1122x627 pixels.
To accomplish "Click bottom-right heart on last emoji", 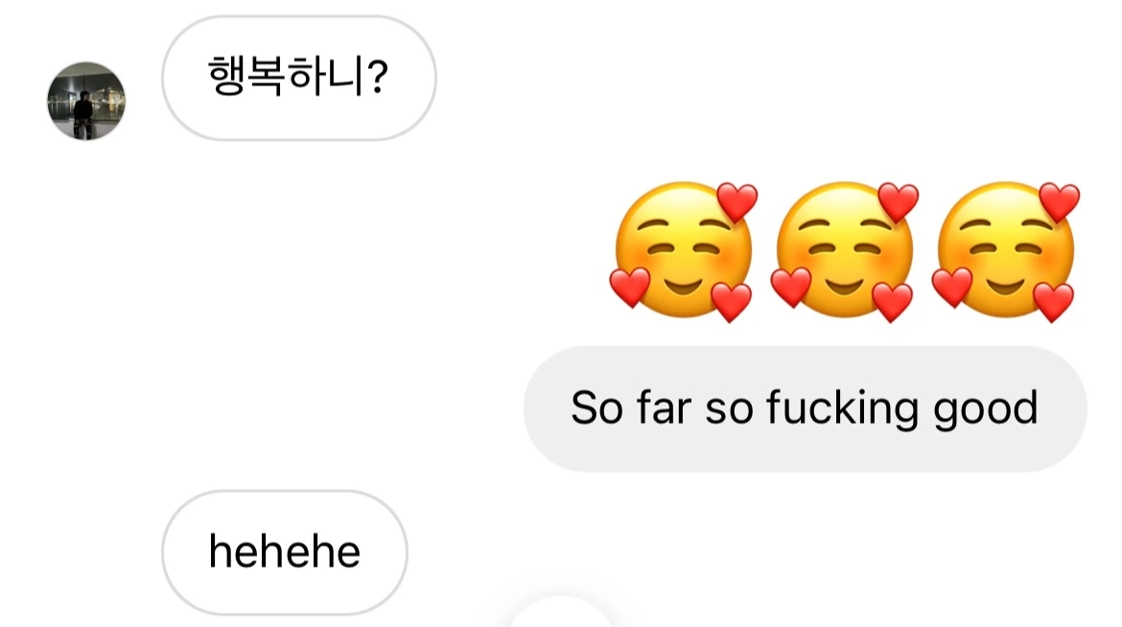I will (1053, 302).
